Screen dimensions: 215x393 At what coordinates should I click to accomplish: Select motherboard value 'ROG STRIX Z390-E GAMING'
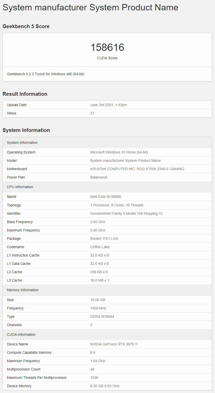click(x=160, y=169)
